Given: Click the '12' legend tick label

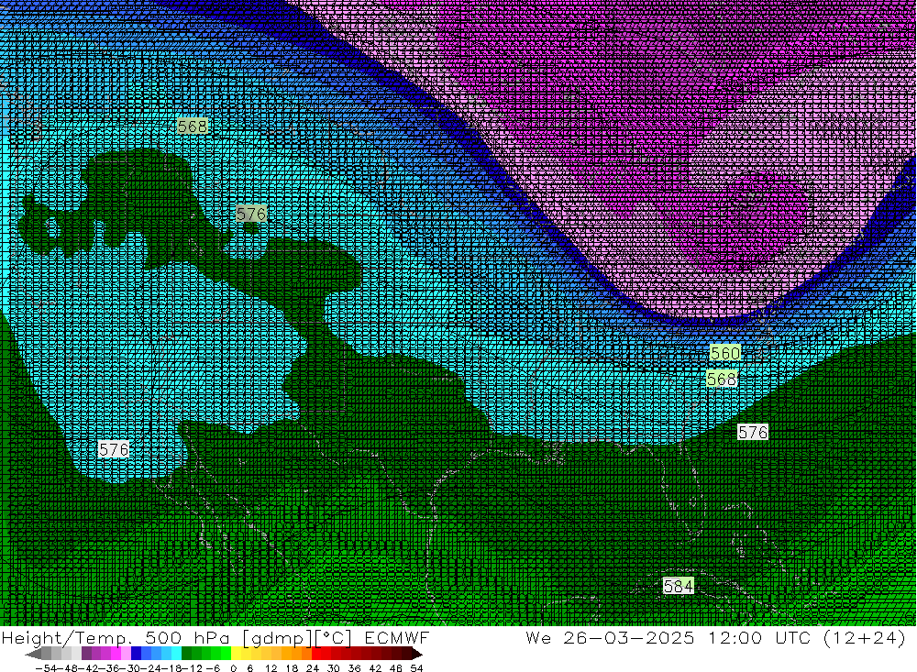Looking at the screenshot, I should pos(271,668).
